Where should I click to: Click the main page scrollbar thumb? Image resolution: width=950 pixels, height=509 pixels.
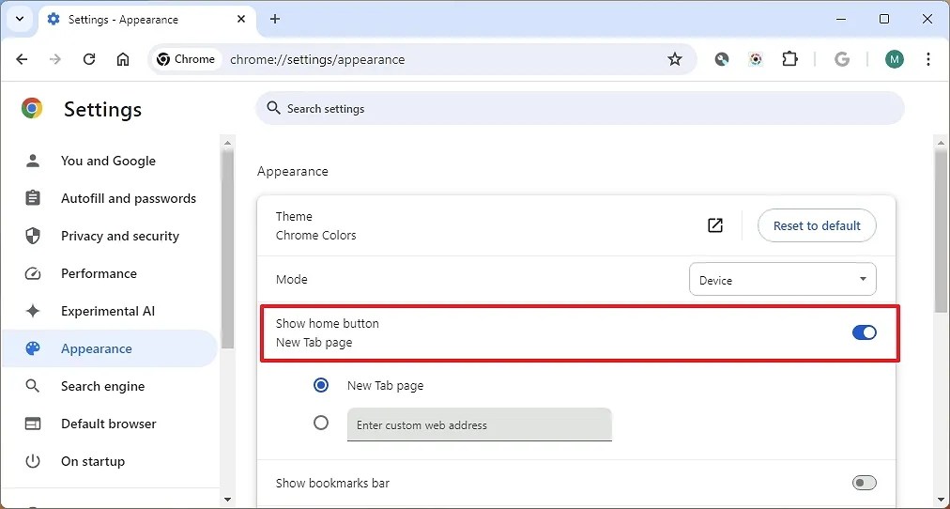[942, 230]
